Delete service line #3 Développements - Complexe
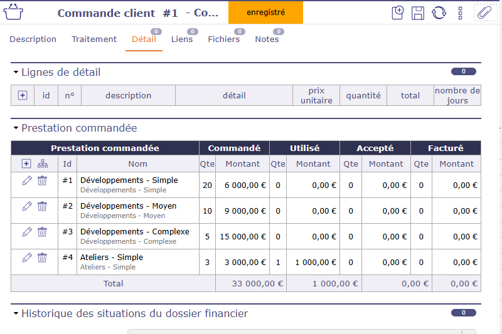The width and height of the screenshot is (502, 334). [42, 232]
